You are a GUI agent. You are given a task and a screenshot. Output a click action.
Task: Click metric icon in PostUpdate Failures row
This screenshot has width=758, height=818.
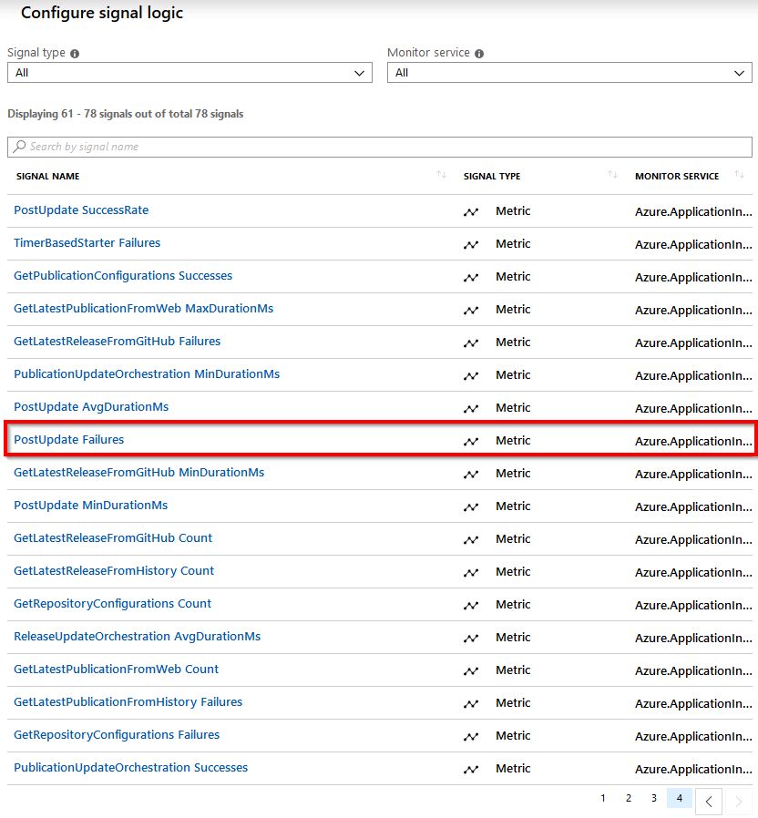471,442
